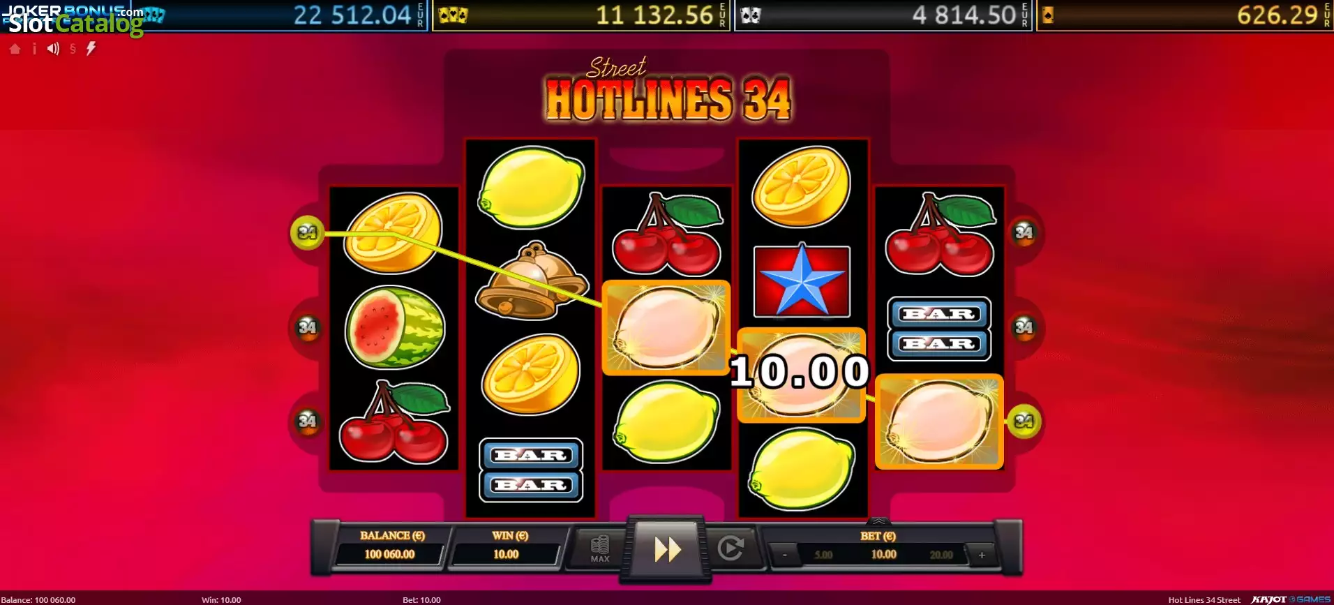The height and width of the screenshot is (605, 1334).
Task: Decrease the bet with the minus button
Action: click(x=785, y=555)
